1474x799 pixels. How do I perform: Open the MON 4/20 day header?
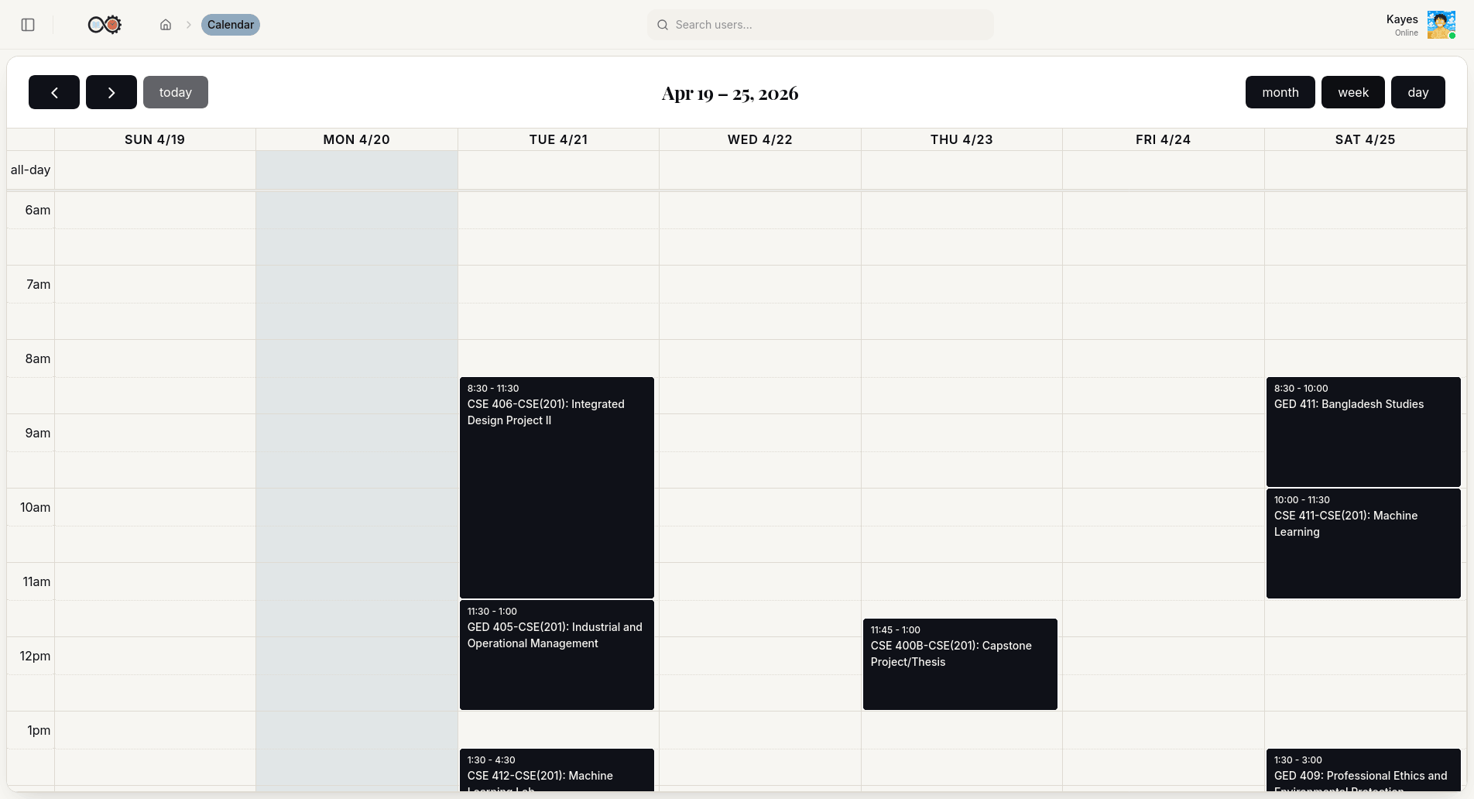(357, 139)
